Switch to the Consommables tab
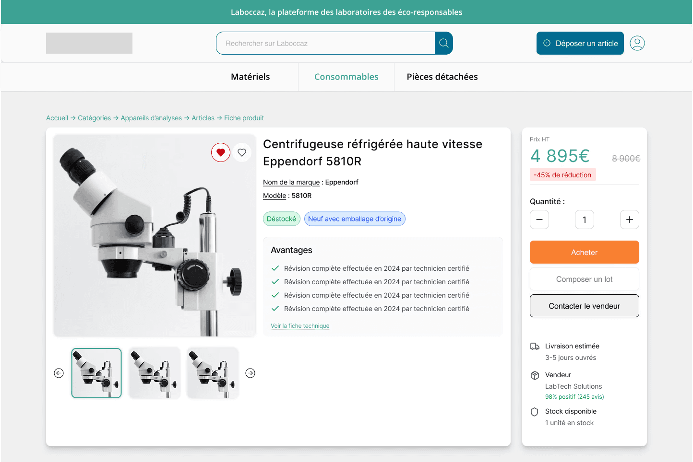The image size is (693, 462). pos(346,77)
